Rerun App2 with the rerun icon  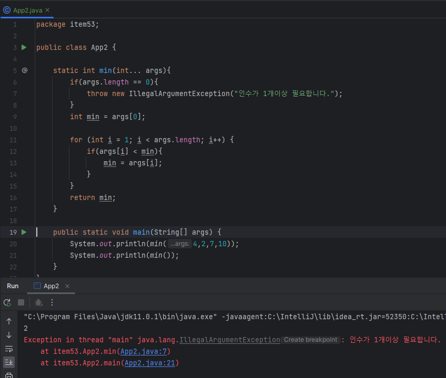click(7, 303)
